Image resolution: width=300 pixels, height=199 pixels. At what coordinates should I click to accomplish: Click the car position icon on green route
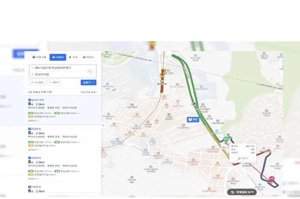194,104
